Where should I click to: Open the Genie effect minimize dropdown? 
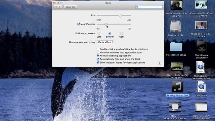point(105,42)
